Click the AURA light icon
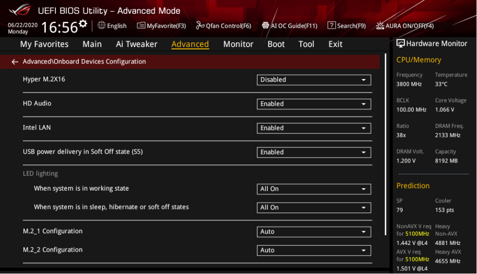The image size is (477, 274). click(x=380, y=26)
